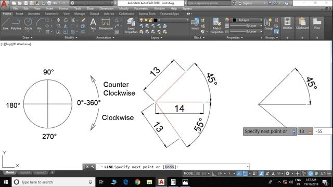Expand the Annotation panel dropdown

[x=105, y=37]
